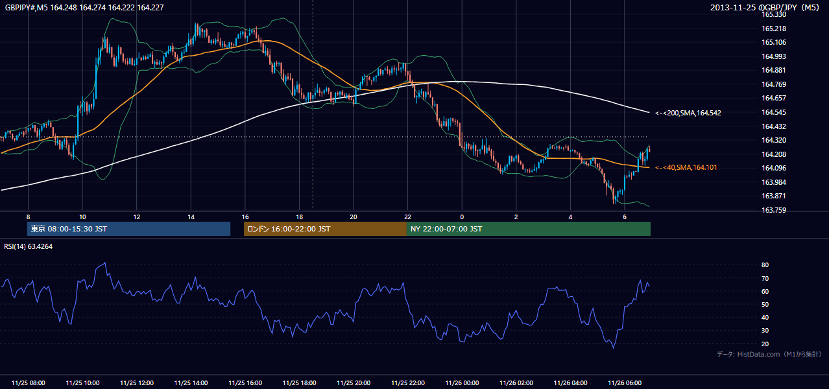The height and width of the screenshot is (389, 829).
Task: Click price axis value 164.096
Action: pyautogui.click(x=773, y=168)
